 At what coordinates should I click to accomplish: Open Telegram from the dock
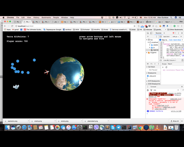point(118,127)
